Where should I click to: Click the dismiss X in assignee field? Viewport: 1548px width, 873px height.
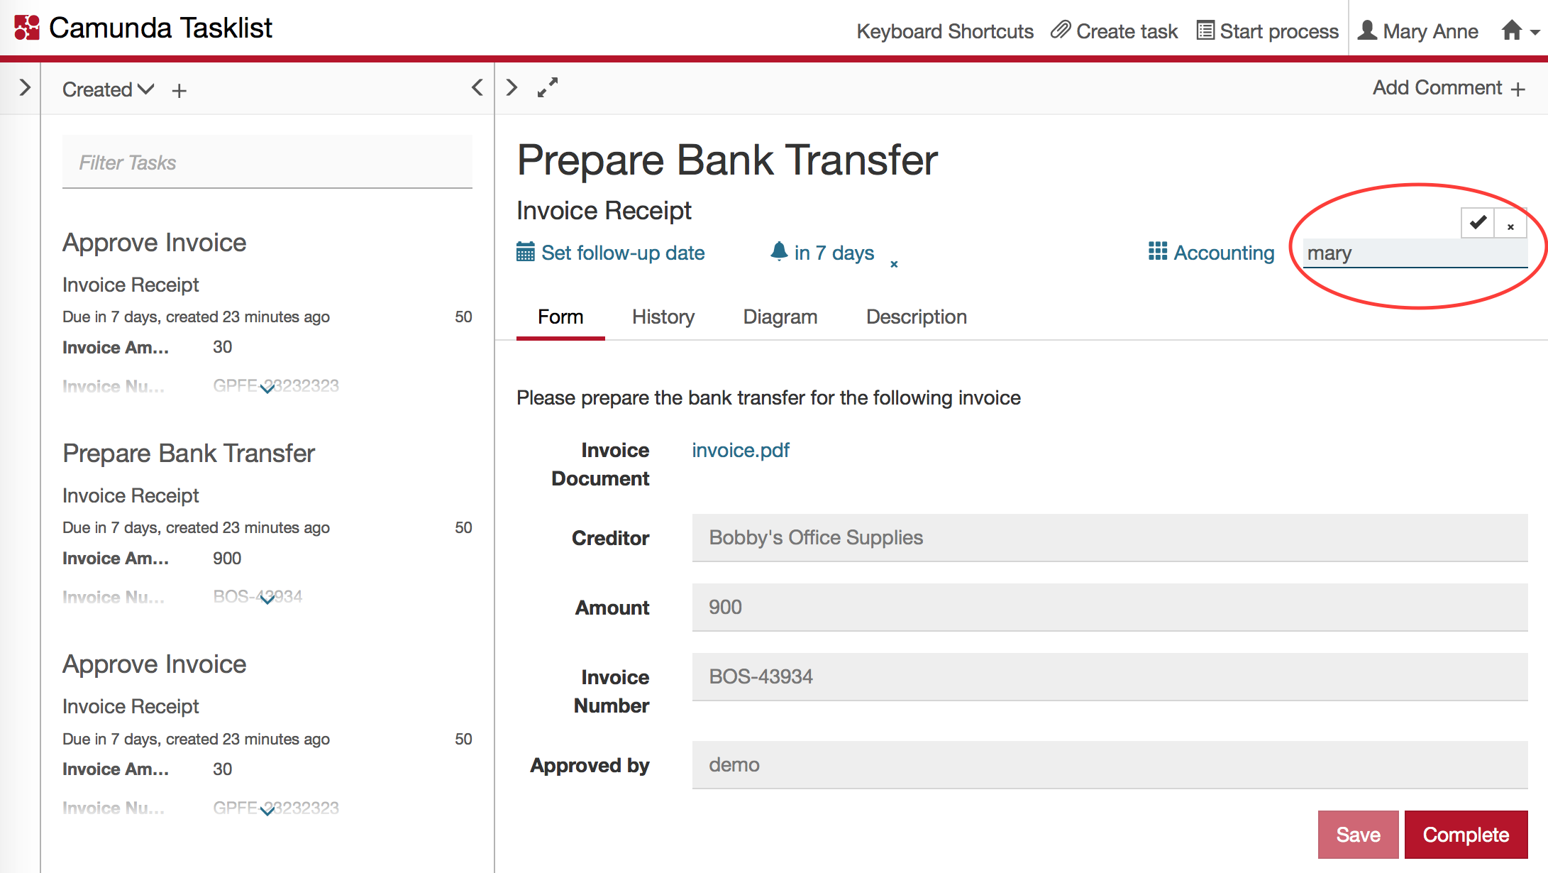[x=1511, y=224]
